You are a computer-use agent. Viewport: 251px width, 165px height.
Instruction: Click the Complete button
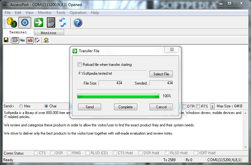[125, 107]
